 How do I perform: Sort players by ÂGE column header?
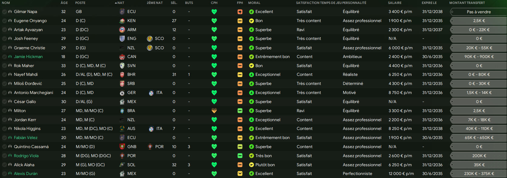(64, 3)
